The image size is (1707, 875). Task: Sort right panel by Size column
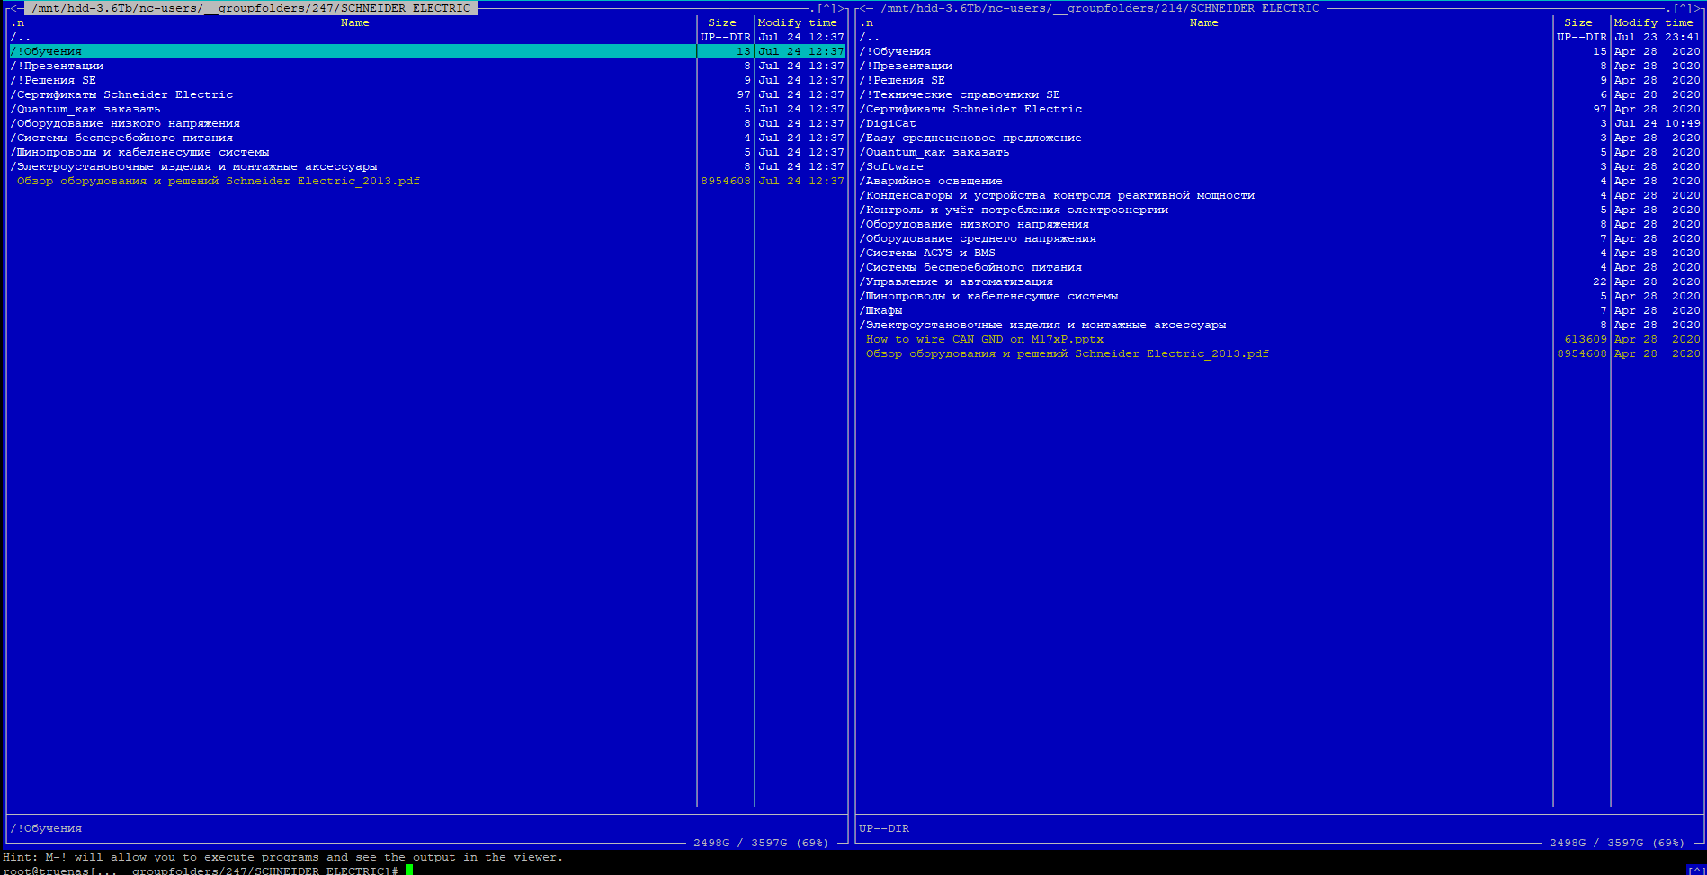pos(1577,22)
